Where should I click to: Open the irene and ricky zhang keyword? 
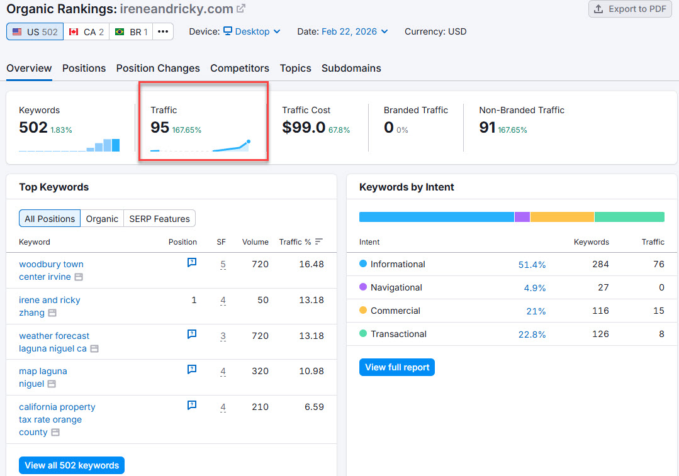click(x=49, y=306)
